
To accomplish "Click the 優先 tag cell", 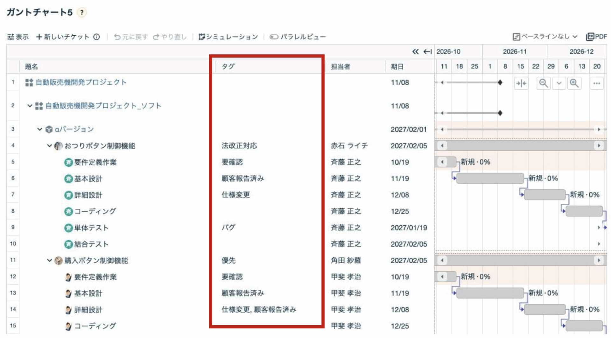I will 228,260.
